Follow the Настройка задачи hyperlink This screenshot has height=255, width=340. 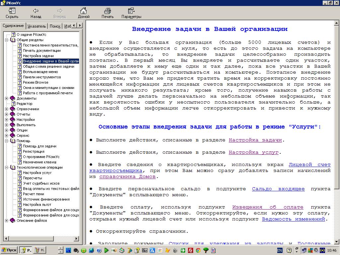click(255, 140)
